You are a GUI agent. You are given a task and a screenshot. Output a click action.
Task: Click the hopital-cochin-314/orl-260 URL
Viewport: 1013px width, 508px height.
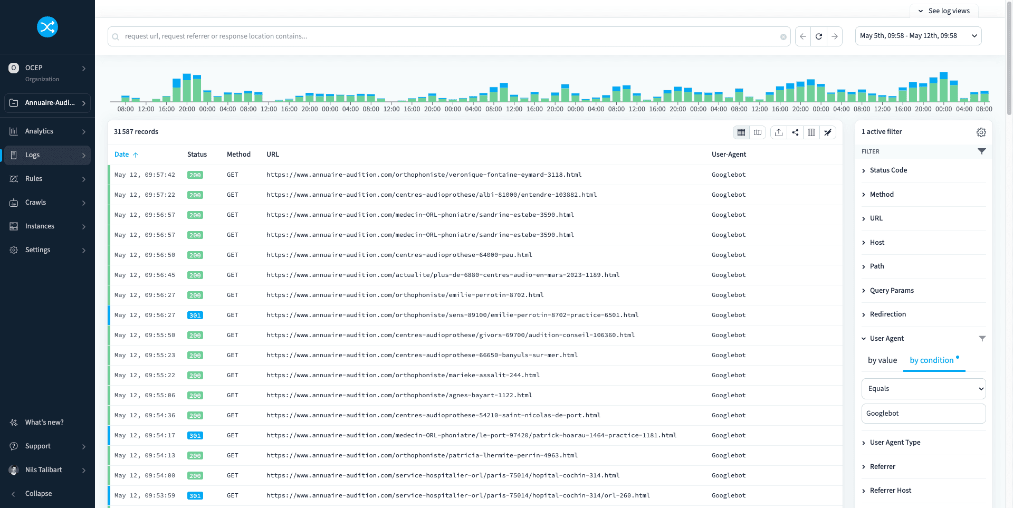point(458,495)
